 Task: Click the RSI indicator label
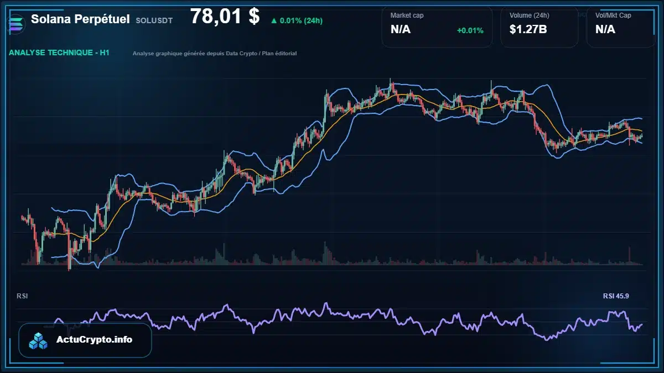tap(22, 296)
